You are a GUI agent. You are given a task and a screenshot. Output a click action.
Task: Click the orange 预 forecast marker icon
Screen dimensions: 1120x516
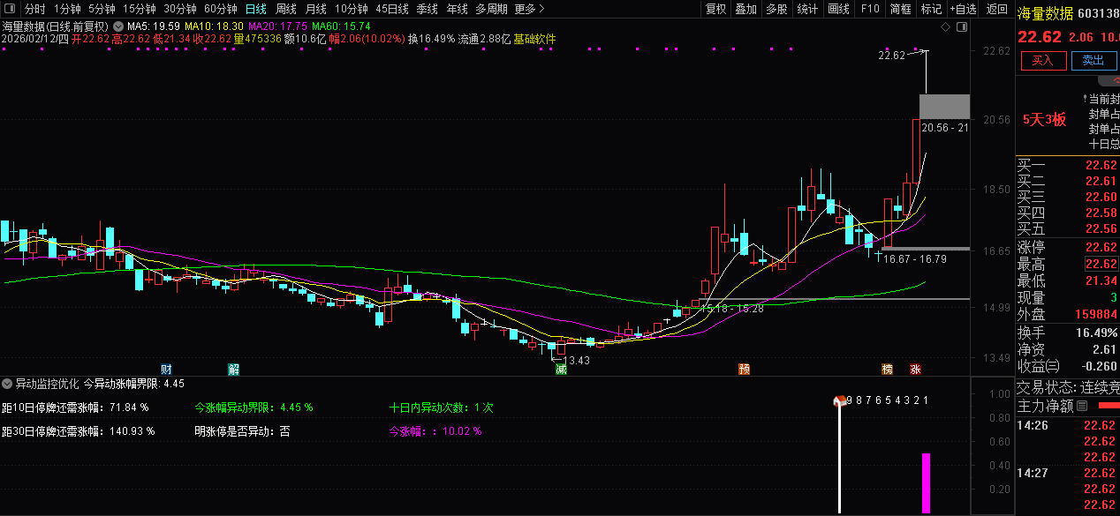coord(745,369)
